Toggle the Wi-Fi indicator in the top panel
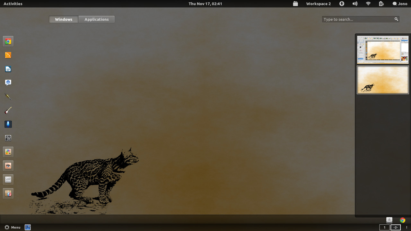 (x=368, y=4)
